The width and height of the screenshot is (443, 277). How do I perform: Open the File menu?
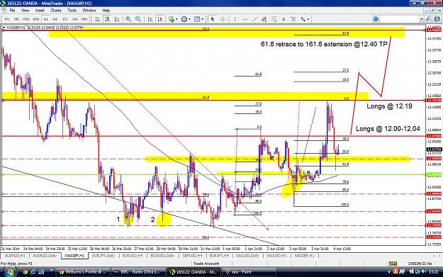tap(13, 10)
